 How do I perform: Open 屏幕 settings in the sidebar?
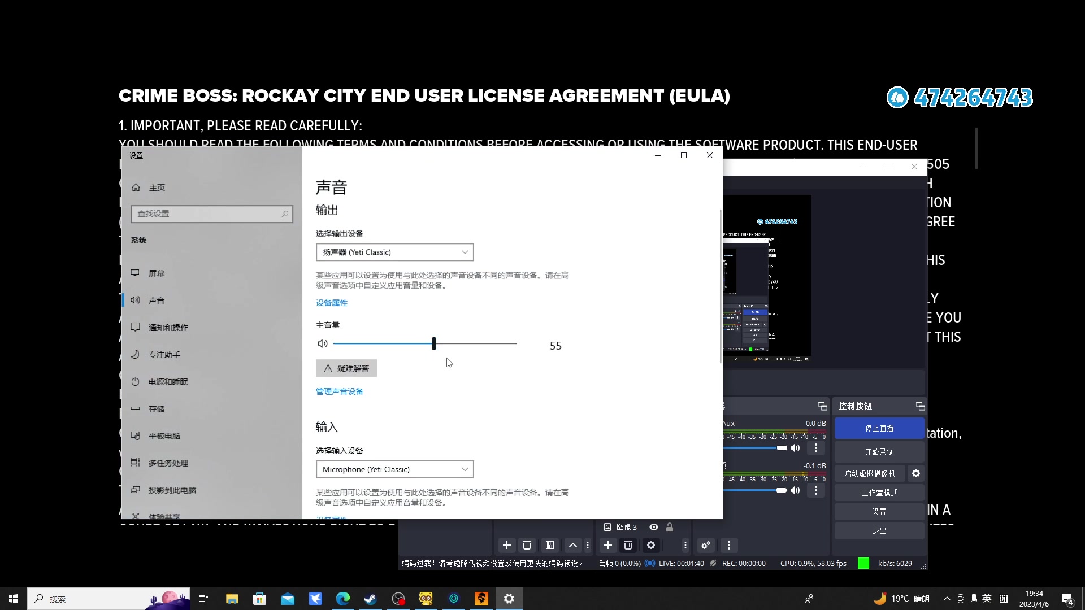tap(212, 273)
